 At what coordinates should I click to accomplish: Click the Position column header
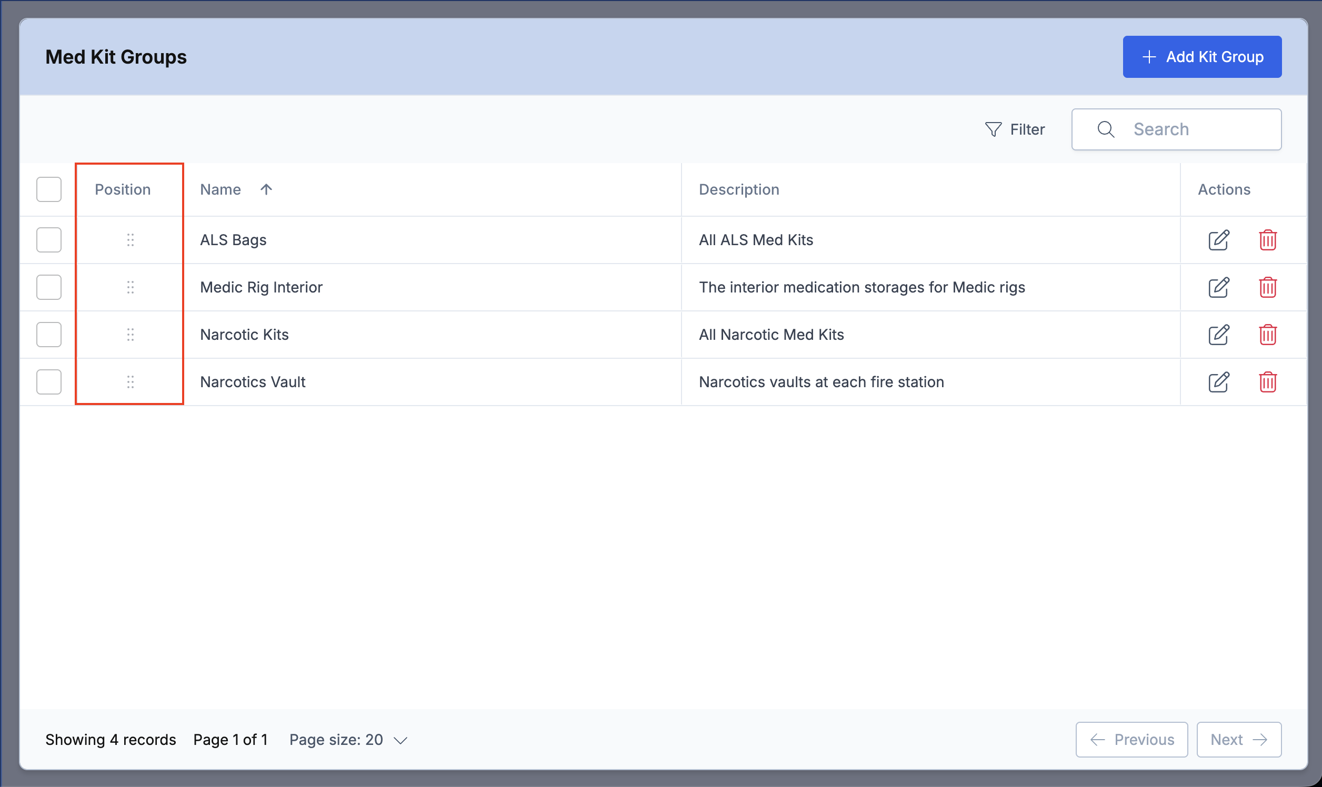point(123,189)
